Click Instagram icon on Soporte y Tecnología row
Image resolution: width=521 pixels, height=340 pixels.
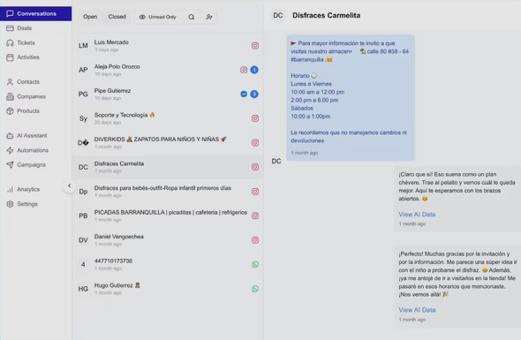[x=255, y=118]
